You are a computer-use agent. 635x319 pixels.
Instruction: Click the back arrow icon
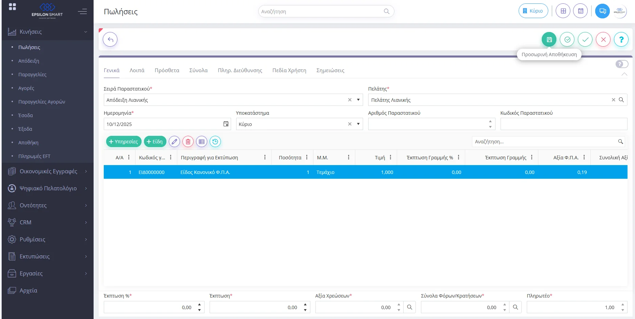coord(110,39)
